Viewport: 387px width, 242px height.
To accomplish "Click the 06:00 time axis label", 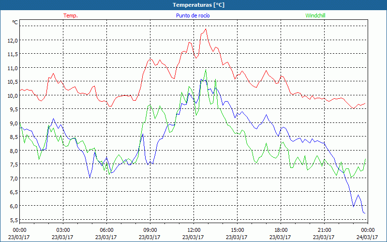I will 106,230.
